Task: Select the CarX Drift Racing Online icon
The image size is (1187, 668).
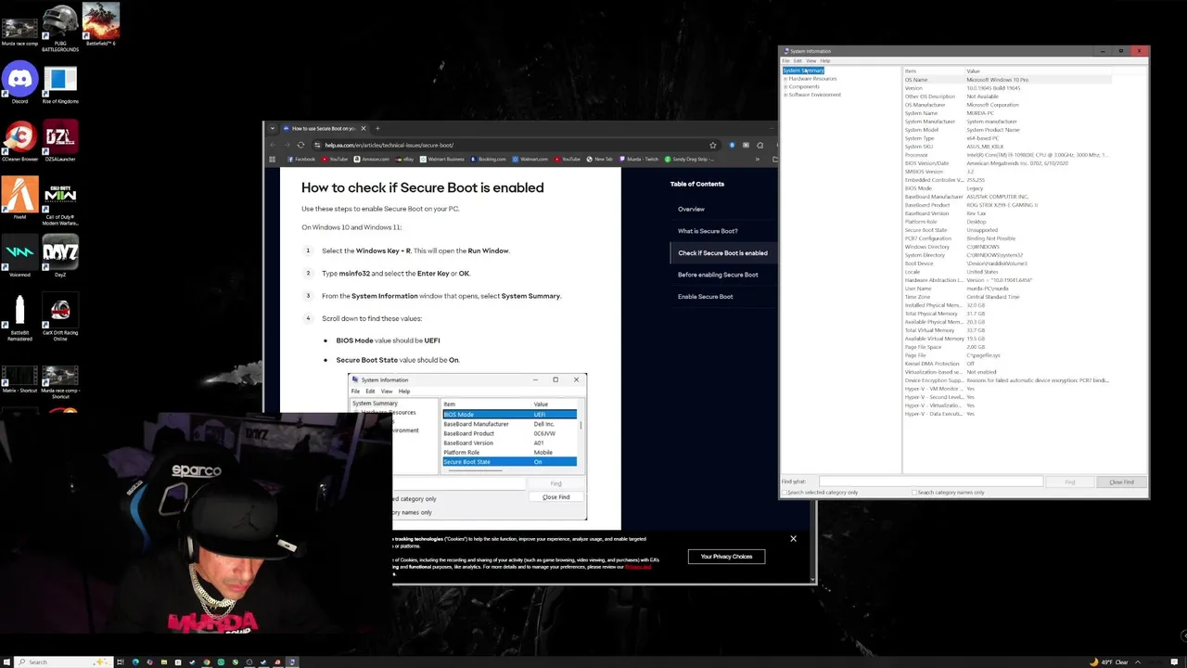Action: [x=60, y=317]
